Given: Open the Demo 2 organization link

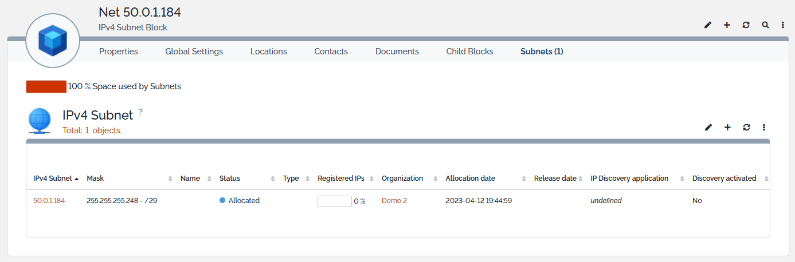Looking at the screenshot, I should click(x=394, y=201).
